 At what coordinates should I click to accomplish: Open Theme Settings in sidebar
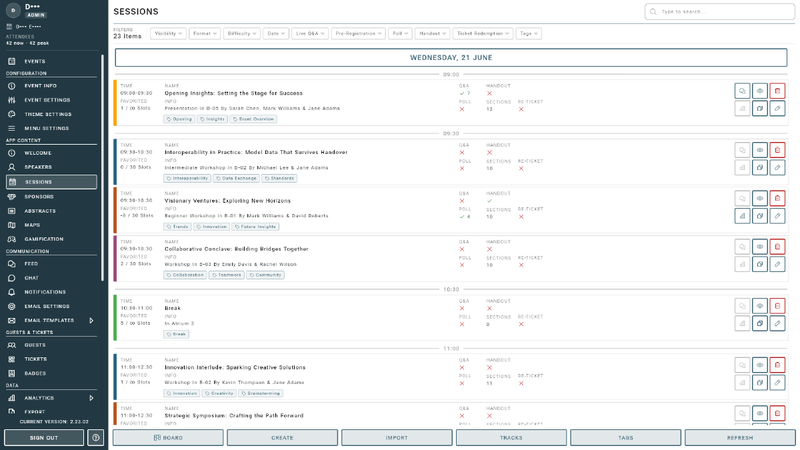point(51,114)
